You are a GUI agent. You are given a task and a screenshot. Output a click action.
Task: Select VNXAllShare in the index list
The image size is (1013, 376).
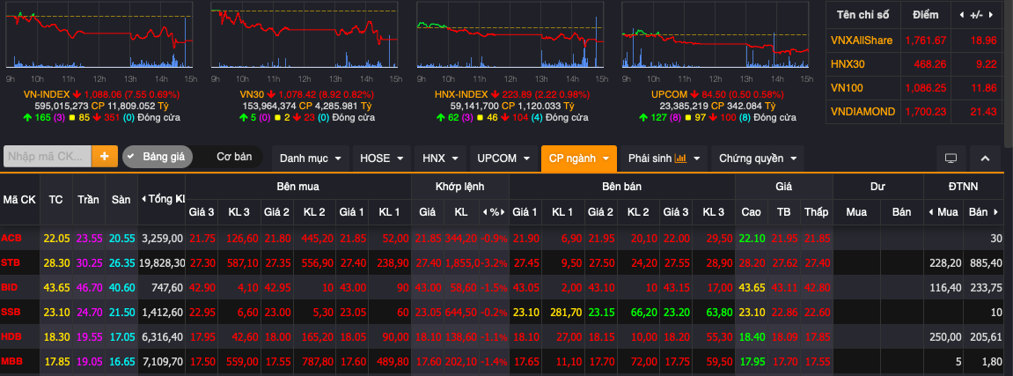(x=861, y=40)
